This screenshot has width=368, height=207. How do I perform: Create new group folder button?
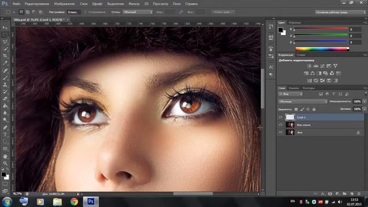(x=344, y=194)
